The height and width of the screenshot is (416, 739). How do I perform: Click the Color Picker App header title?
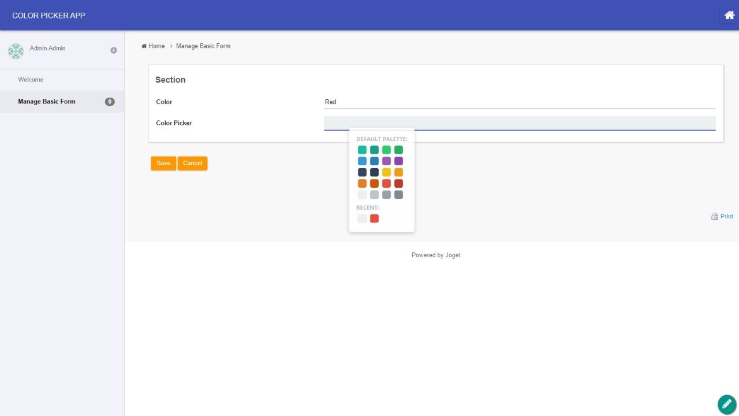(48, 16)
